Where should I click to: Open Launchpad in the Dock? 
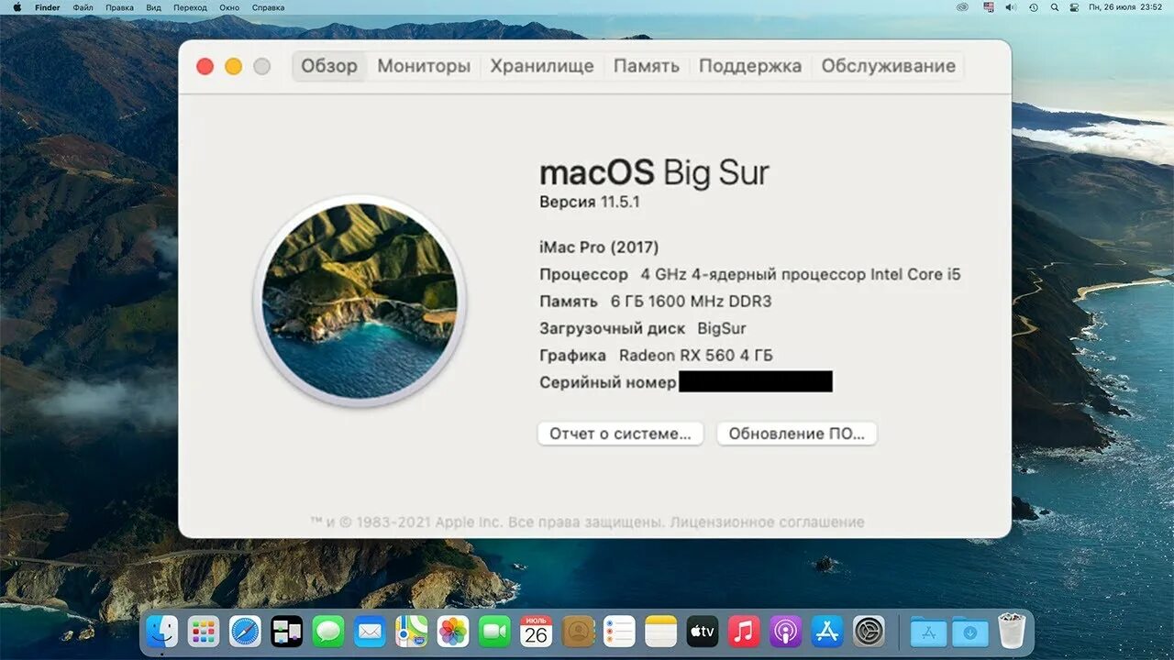tap(204, 631)
